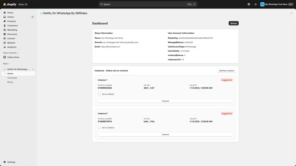Toggle Set as Default for Instance 1

coord(99,94)
